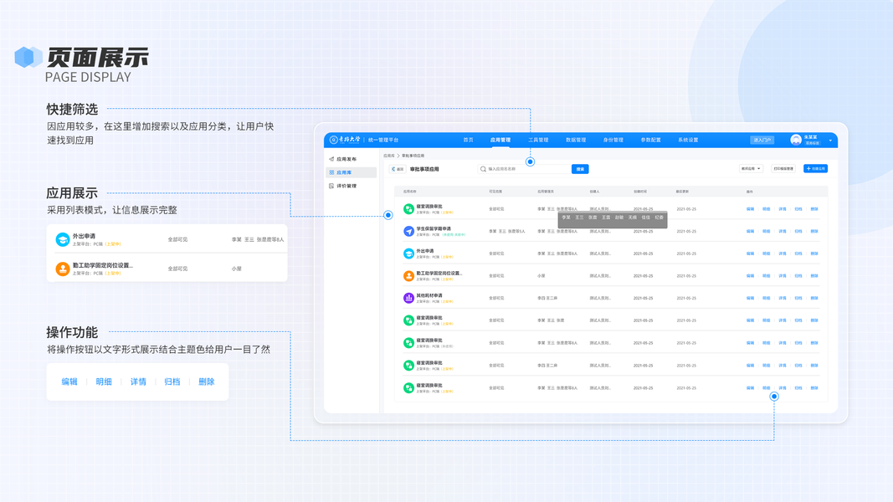
Task: Click the 应用管理员 column header
Action: pyautogui.click(x=545, y=192)
